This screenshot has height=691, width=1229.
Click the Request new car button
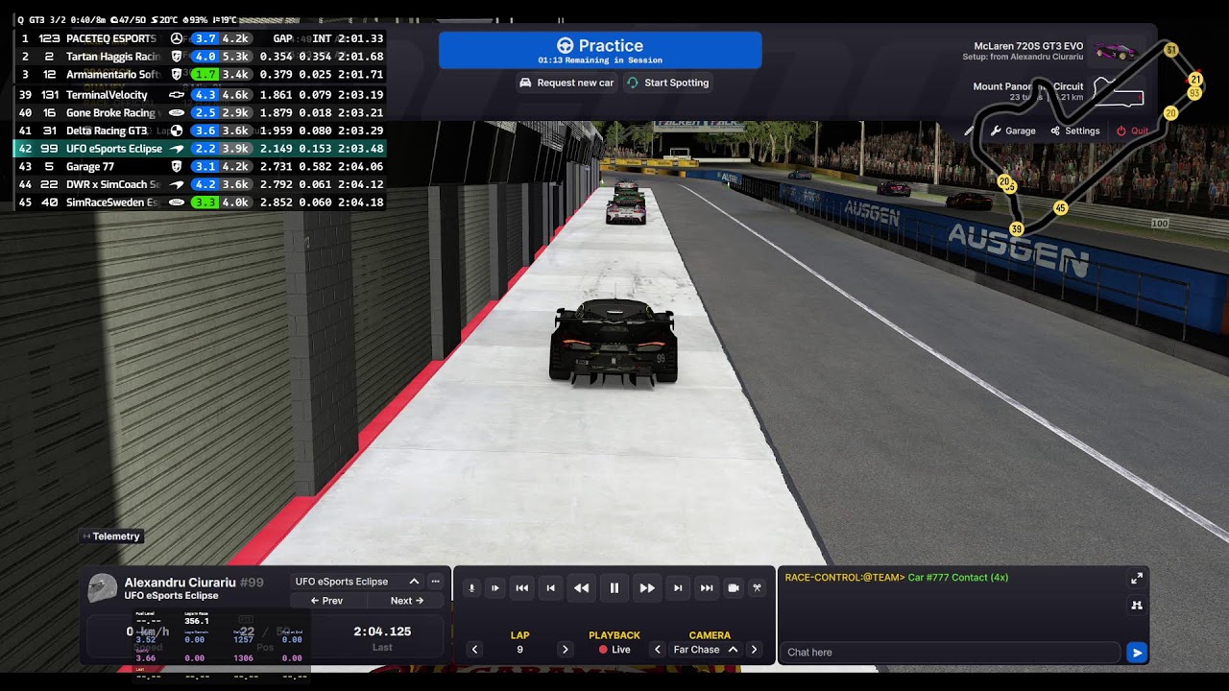pyautogui.click(x=566, y=83)
